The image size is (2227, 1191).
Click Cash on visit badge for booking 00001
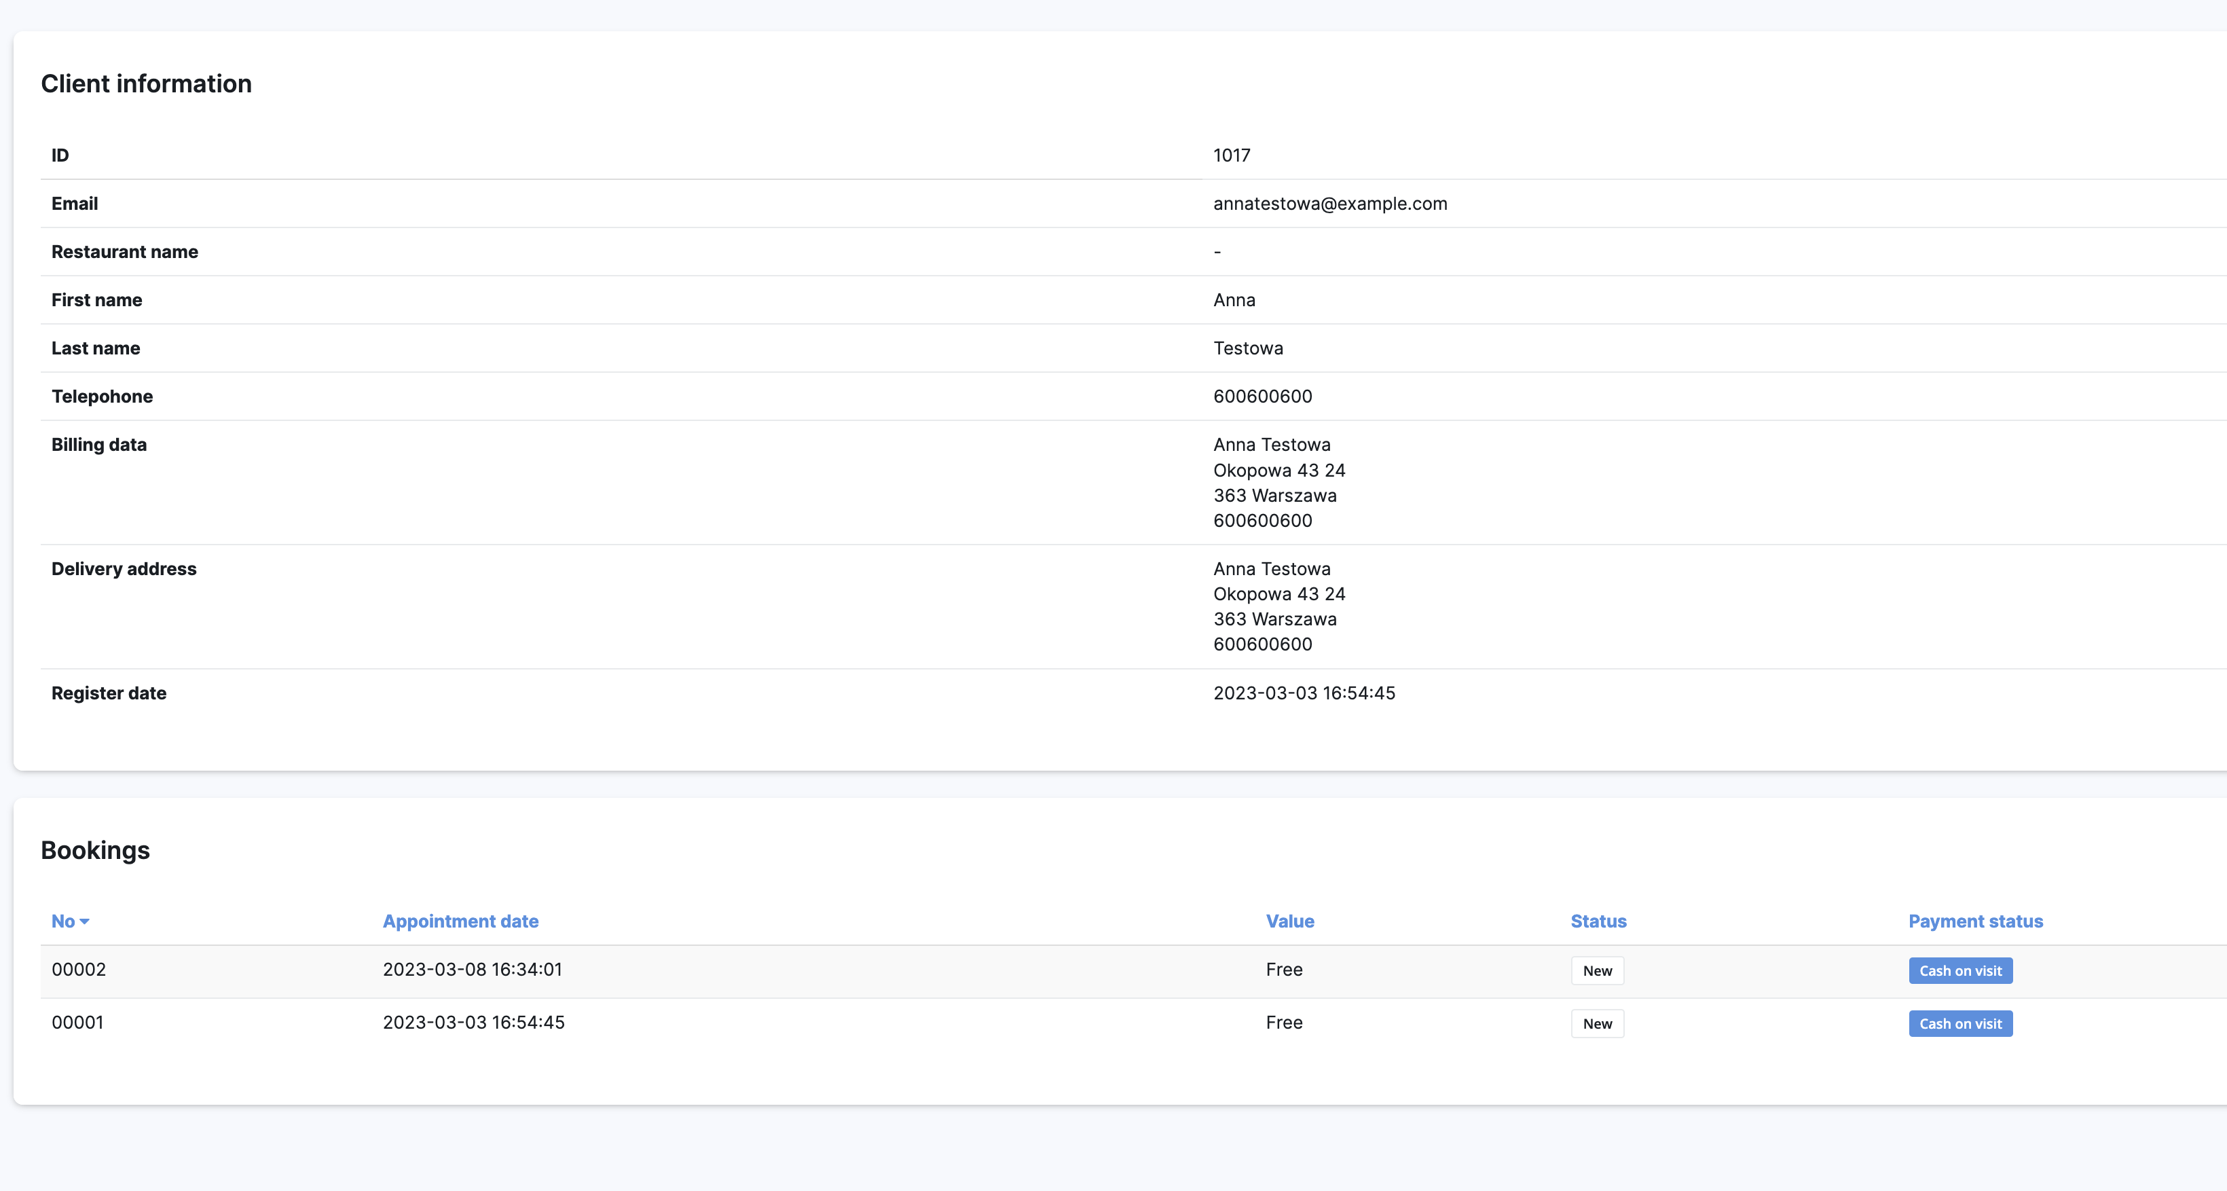(x=1960, y=1023)
